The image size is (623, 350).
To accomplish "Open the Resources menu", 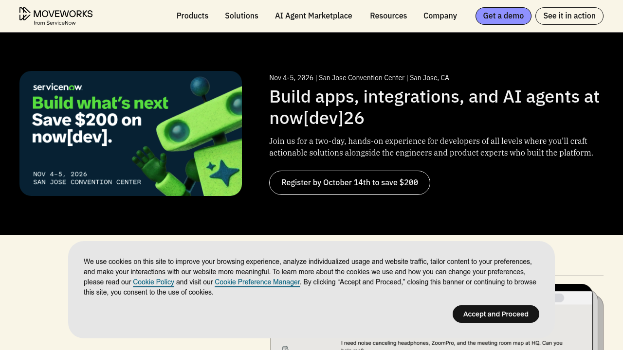I will click(x=388, y=16).
